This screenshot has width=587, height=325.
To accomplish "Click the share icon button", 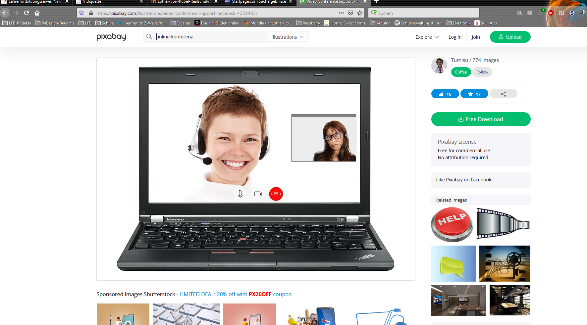I will (x=503, y=94).
